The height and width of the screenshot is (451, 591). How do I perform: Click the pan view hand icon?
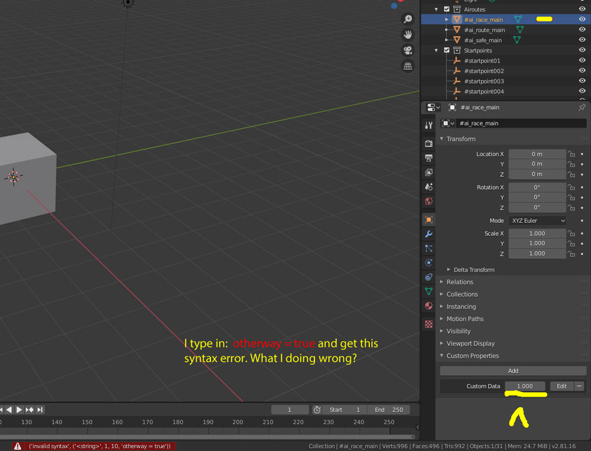[x=407, y=35]
